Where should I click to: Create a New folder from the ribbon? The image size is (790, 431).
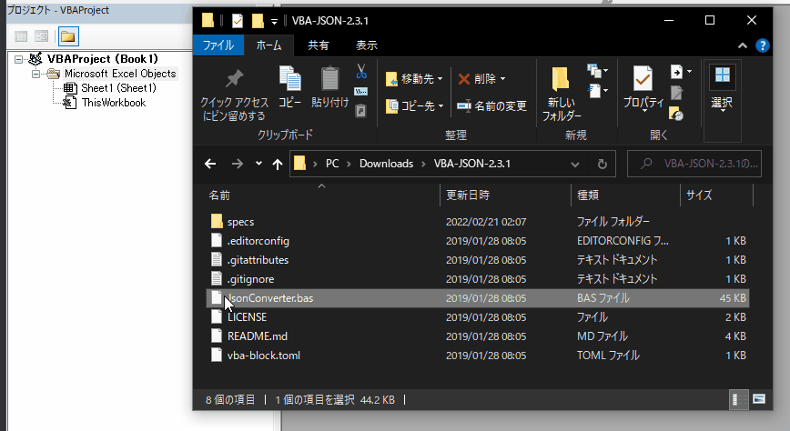(562, 94)
